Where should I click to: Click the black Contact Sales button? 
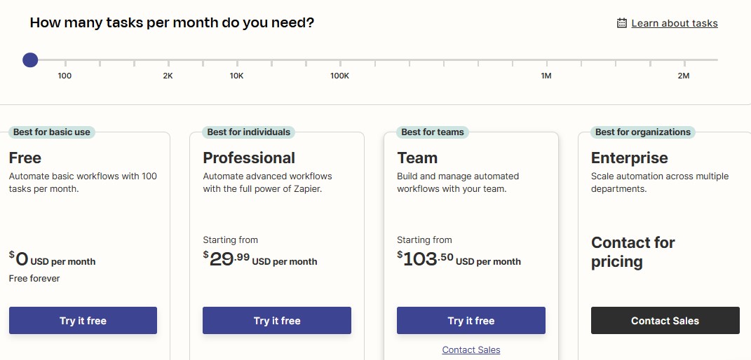665,320
